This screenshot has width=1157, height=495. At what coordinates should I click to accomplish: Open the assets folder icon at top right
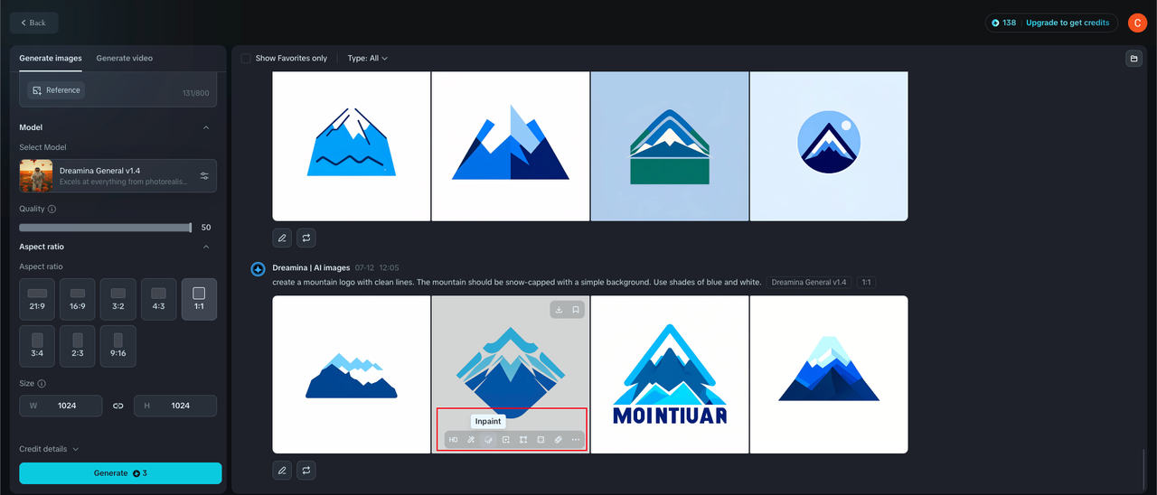(1133, 59)
